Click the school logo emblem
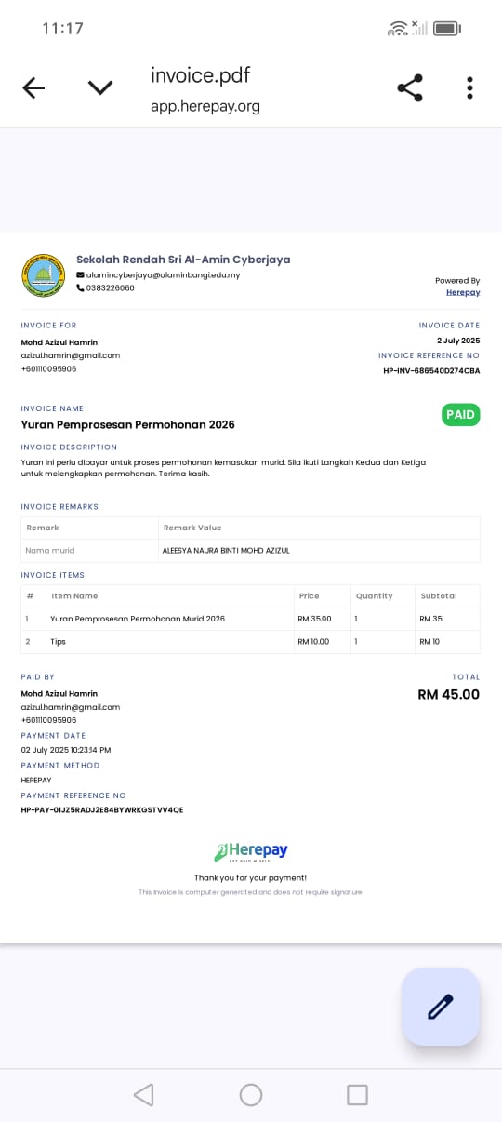 43,274
